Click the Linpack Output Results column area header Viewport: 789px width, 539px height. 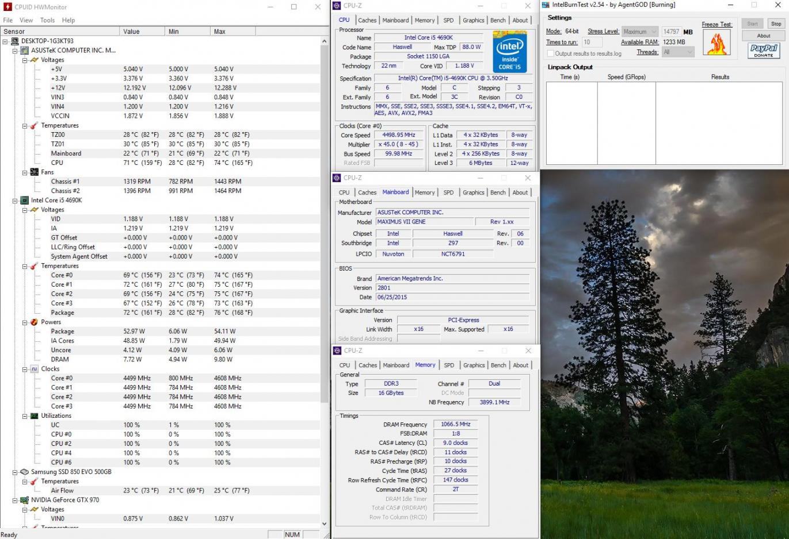pyautogui.click(x=720, y=77)
